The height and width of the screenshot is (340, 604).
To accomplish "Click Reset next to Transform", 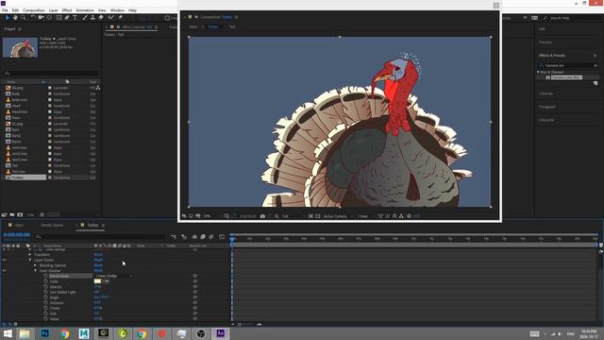I will tap(98, 254).
